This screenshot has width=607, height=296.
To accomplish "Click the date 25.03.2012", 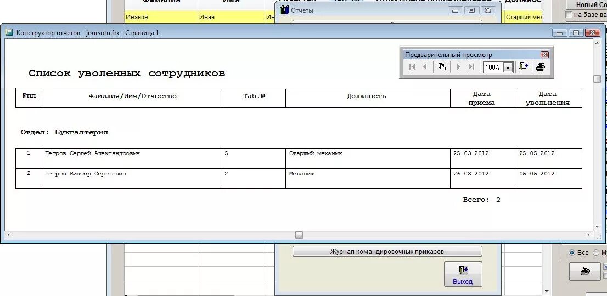I will click(471, 153).
